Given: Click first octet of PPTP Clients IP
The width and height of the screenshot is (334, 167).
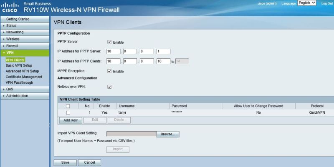Looking at the screenshot, I should pyautogui.click(x=113, y=61).
